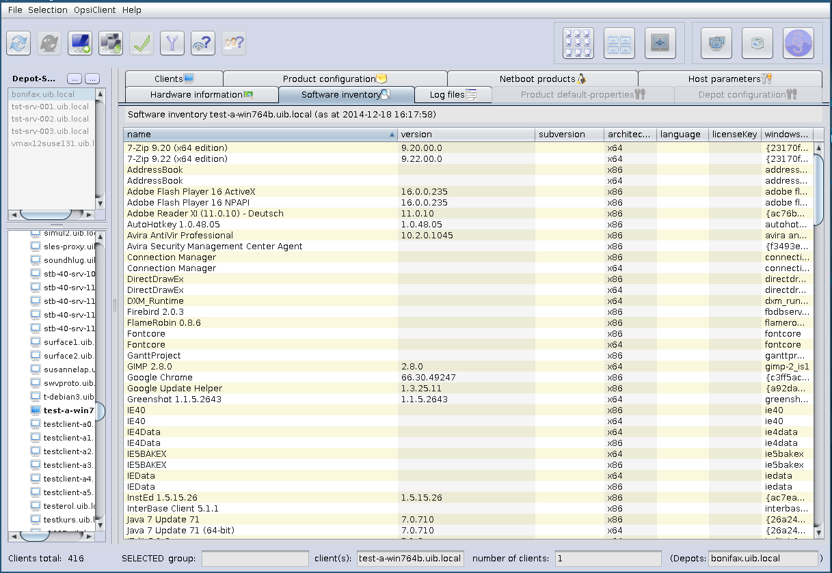Select depot tst-srv-002.uib.local
Image resolution: width=832 pixels, height=573 pixels.
[51, 119]
